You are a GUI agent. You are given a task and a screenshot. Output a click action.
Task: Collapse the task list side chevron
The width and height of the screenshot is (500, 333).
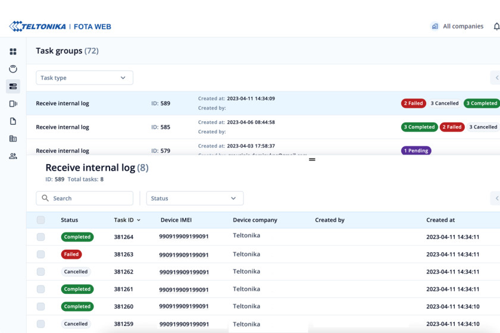pyautogui.click(x=496, y=198)
